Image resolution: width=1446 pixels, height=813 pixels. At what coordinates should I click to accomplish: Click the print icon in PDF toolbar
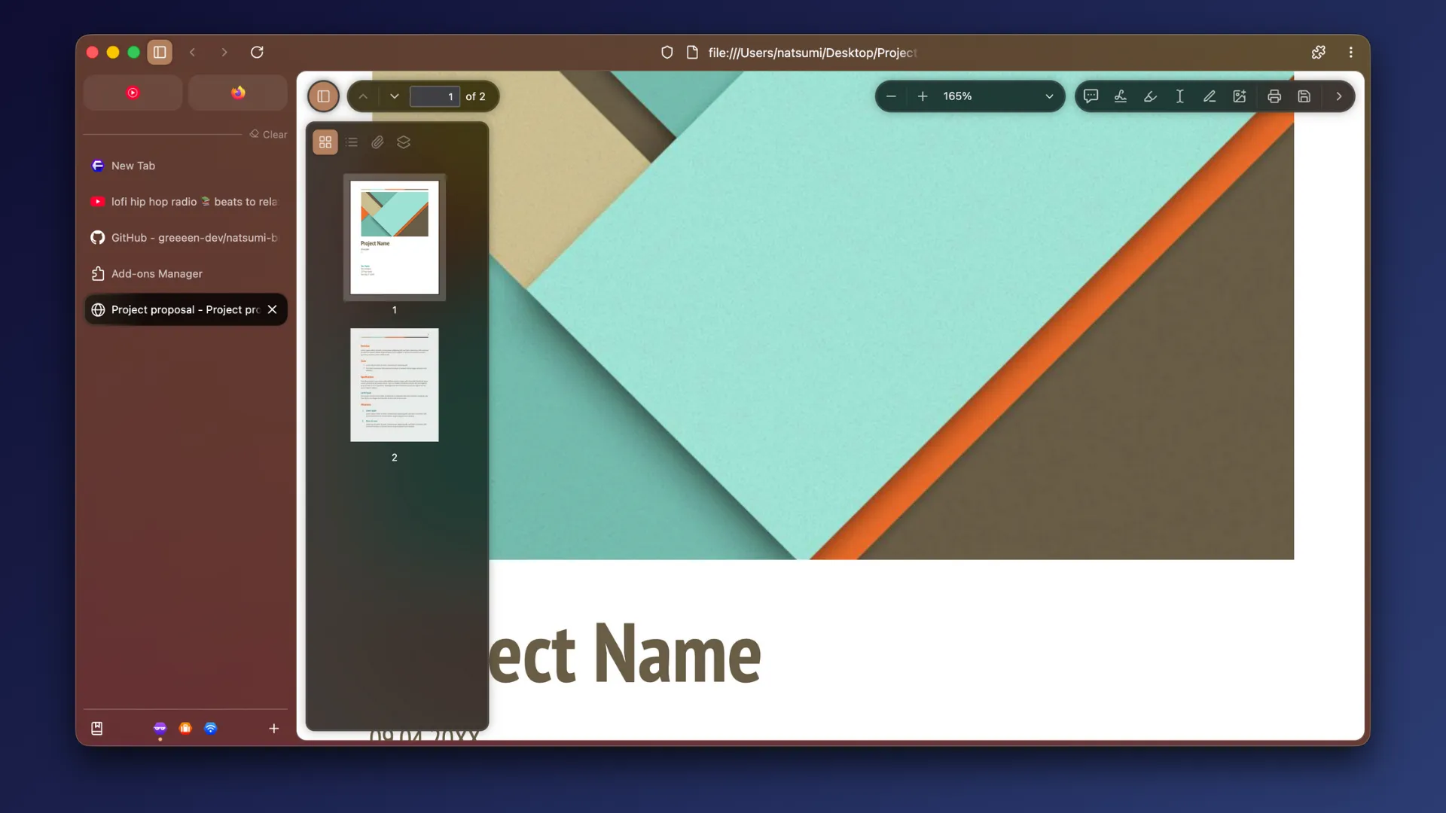(x=1274, y=96)
